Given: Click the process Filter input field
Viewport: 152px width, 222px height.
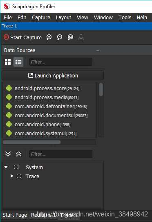Looking at the screenshot, I should point(61,62).
